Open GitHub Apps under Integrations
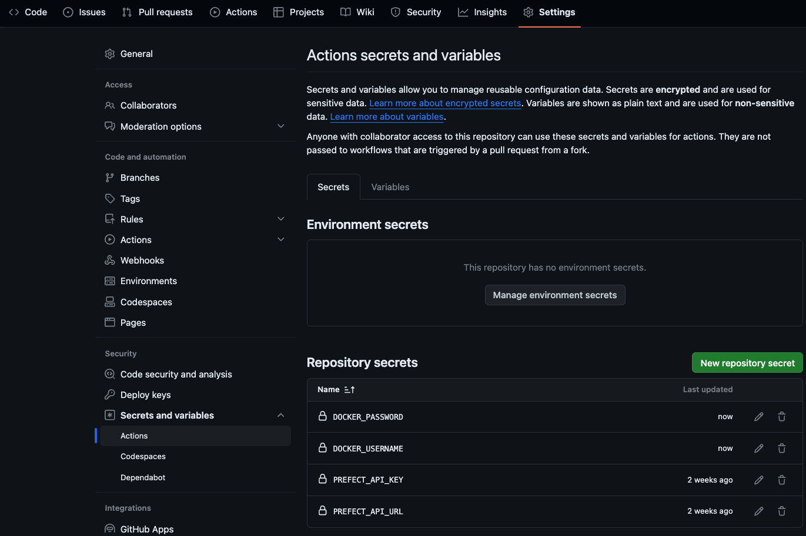 (146, 528)
